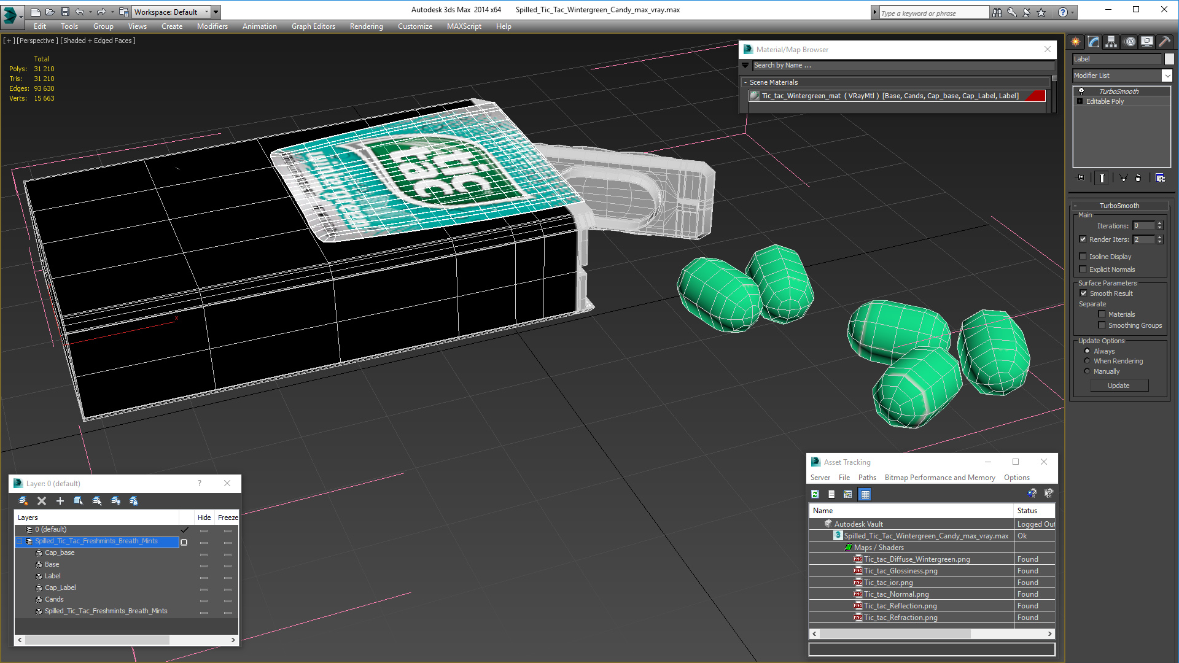The height and width of the screenshot is (663, 1179).
Task: Click the binoculars search icon in title bar
Action: (x=997, y=12)
